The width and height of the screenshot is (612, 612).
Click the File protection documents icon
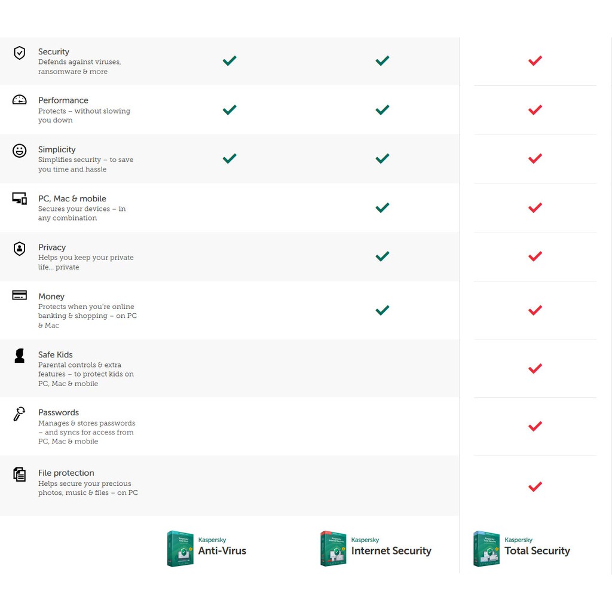pyautogui.click(x=20, y=474)
